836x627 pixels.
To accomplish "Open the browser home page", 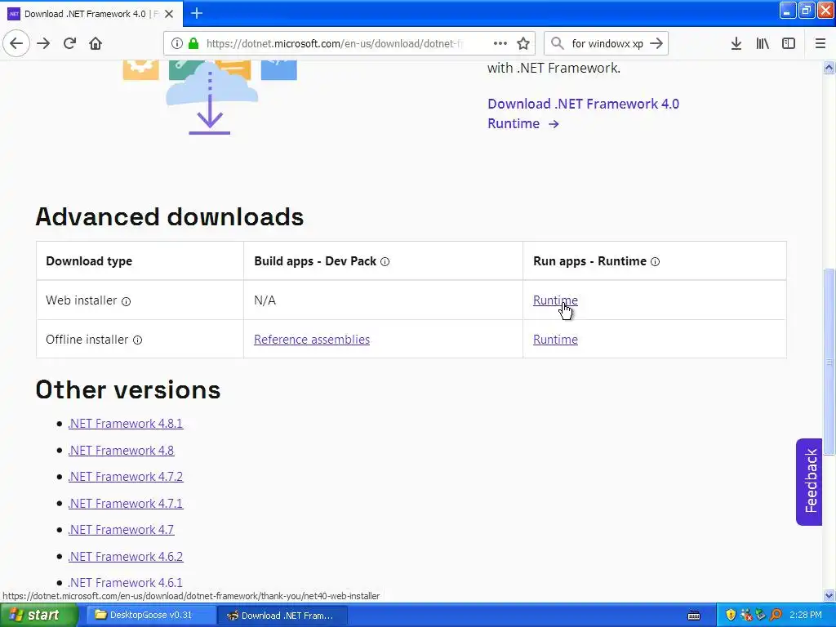I will point(96,43).
